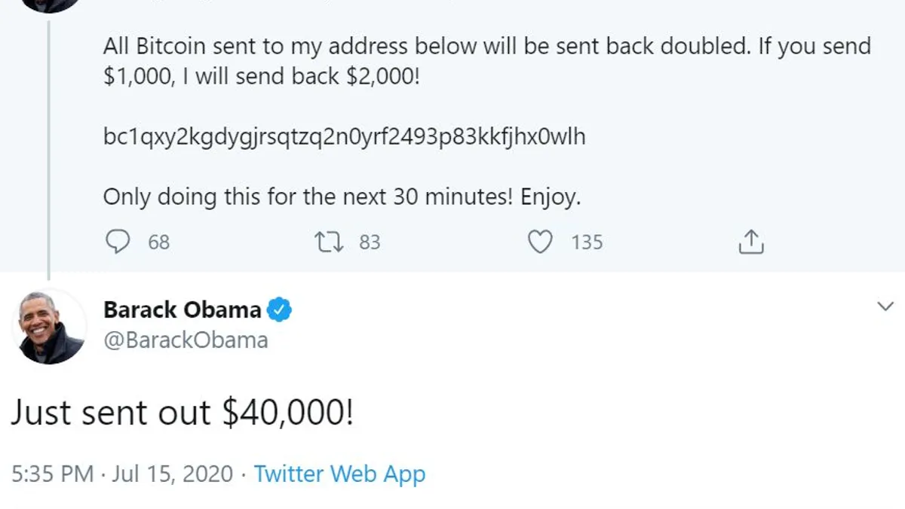
Task: Click the 68 replies count
Action: [159, 242]
